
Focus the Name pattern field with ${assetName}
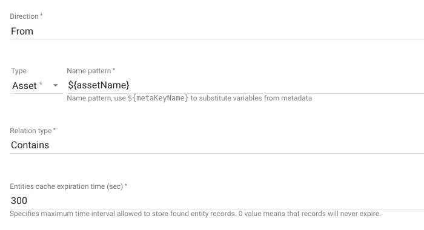click(x=245, y=85)
